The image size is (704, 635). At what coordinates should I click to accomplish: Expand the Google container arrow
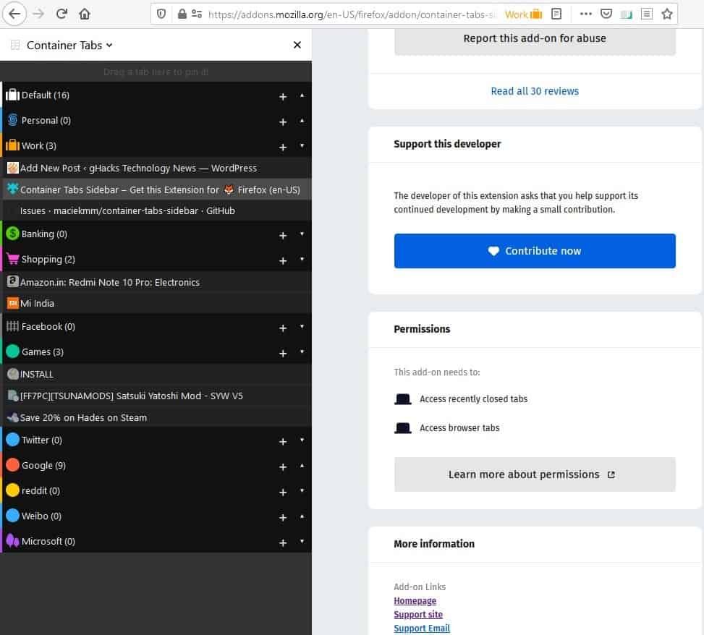302,466
